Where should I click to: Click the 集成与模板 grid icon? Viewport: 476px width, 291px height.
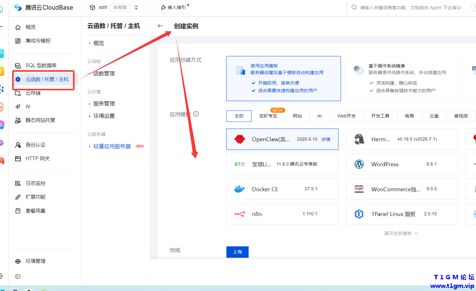[18, 41]
